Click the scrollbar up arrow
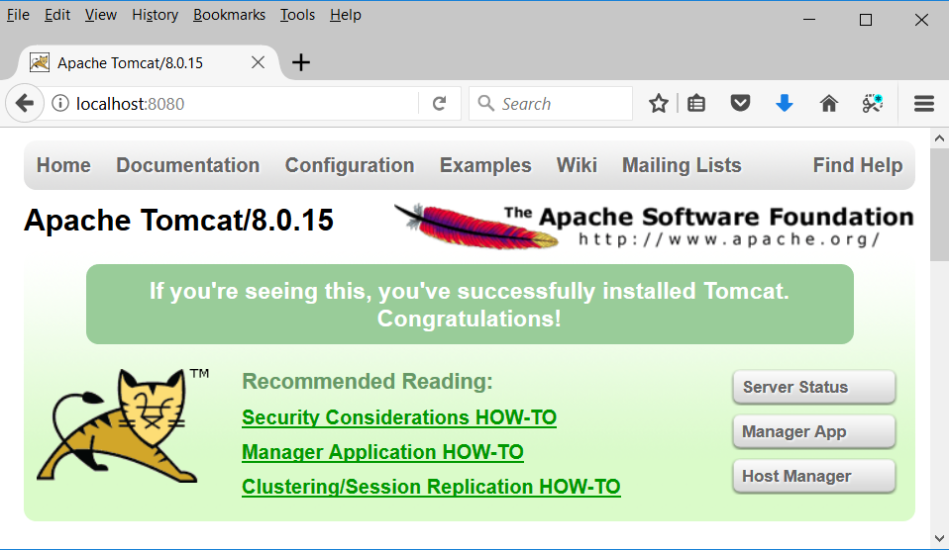 (x=939, y=138)
